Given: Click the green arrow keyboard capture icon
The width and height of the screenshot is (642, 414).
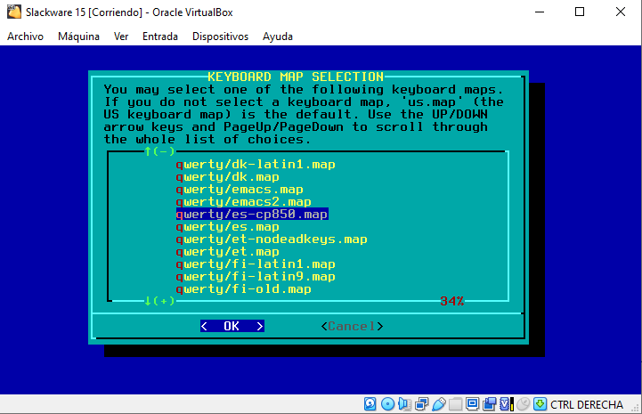Looking at the screenshot, I should 540,404.
